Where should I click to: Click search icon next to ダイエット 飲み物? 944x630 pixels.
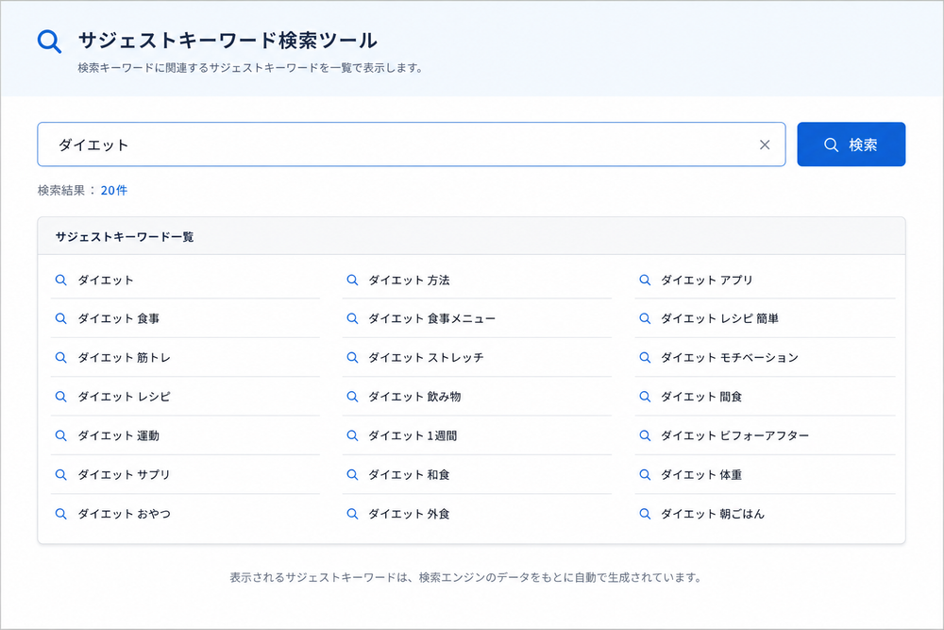352,397
